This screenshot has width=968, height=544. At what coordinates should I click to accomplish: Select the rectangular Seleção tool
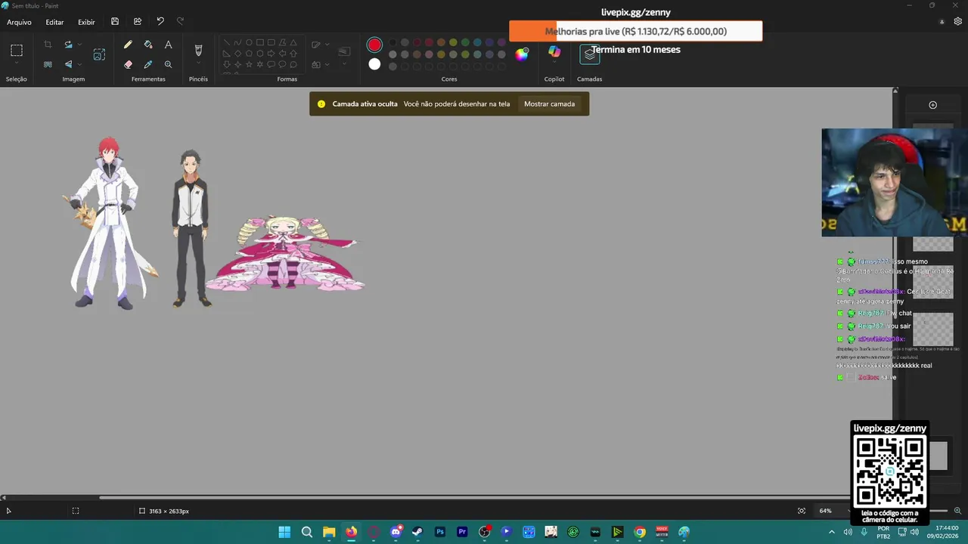click(17, 51)
